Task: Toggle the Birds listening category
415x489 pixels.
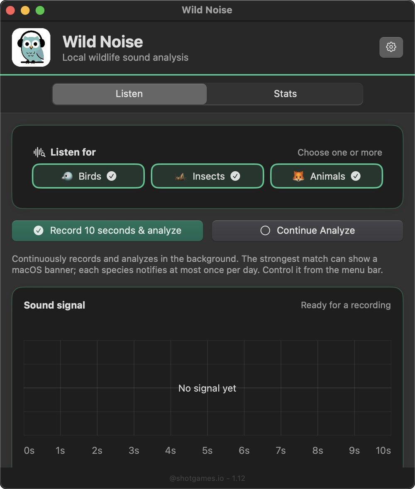Action: point(88,176)
